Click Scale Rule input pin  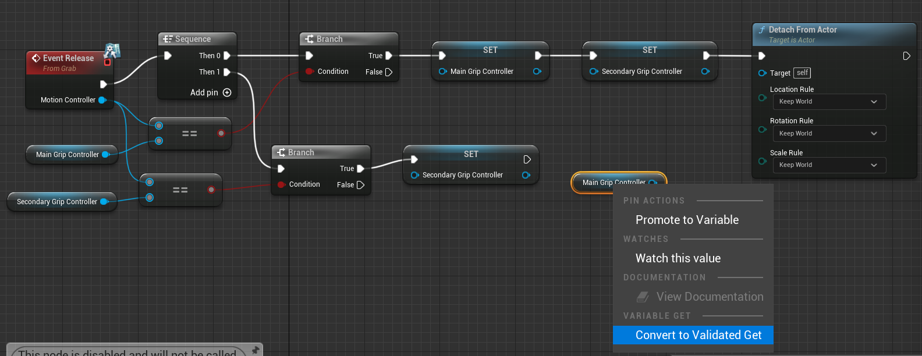tap(763, 161)
